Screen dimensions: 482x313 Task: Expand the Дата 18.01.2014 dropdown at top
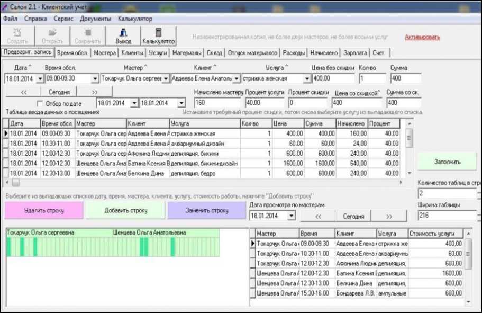tap(40, 79)
